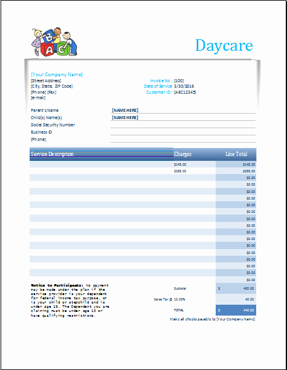Select the [Street Address] line

(46, 80)
